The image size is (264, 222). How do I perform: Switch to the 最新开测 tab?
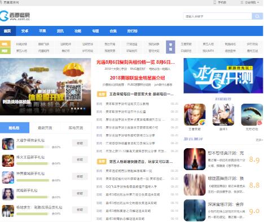[x=45, y=128]
